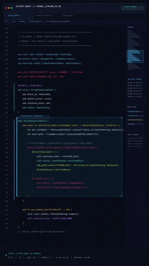Open the memory_map.h tab
The width and height of the screenshot is (149, 266).
[68, 16]
